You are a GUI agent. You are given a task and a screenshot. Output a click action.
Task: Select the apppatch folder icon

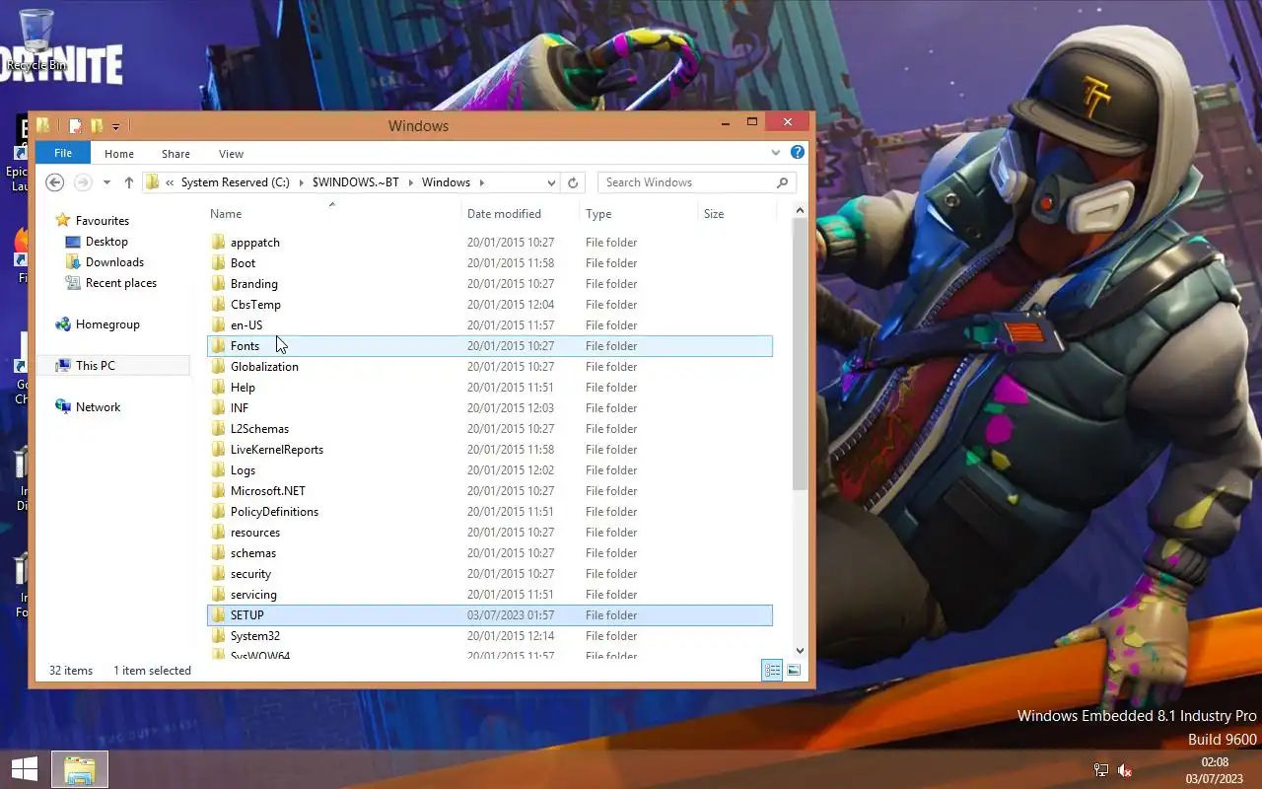[x=219, y=243]
